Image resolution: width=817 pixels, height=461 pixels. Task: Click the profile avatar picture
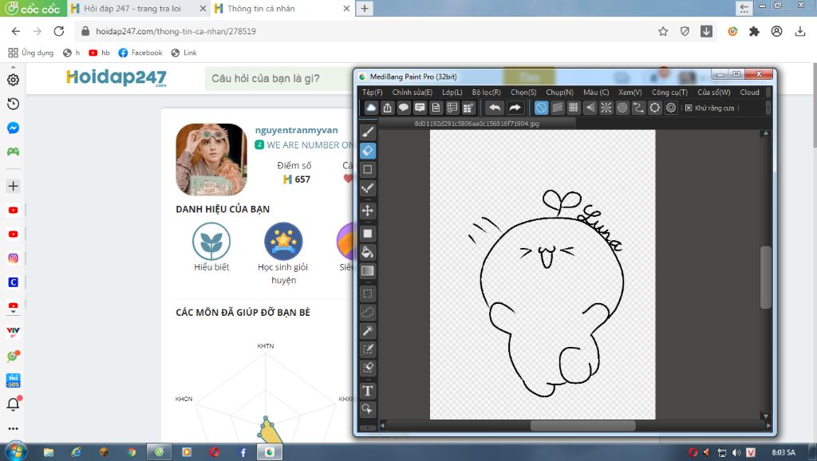(x=211, y=160)
